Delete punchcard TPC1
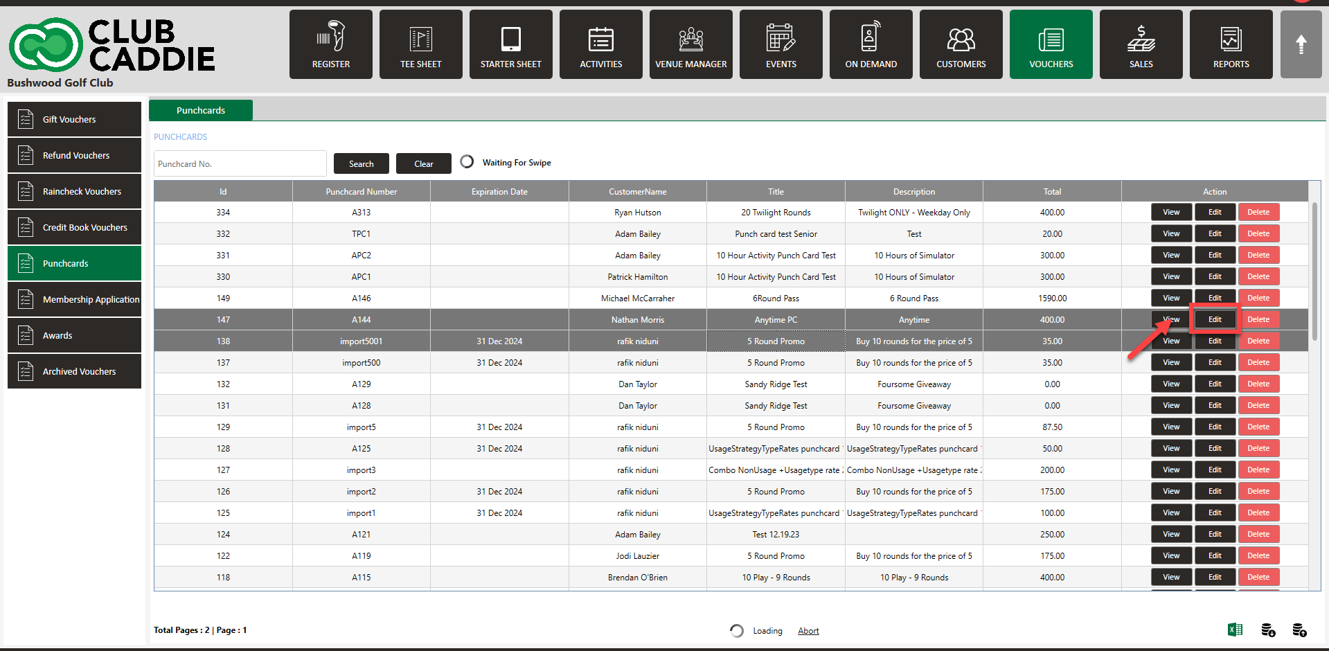The image size is (1329, 651). point(1258,233)
